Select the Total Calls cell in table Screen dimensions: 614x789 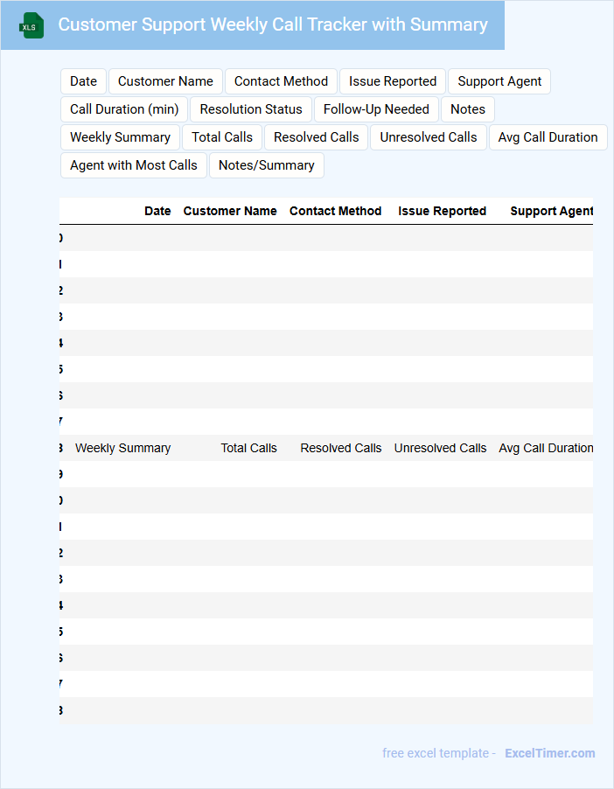(x=248, y=449)
